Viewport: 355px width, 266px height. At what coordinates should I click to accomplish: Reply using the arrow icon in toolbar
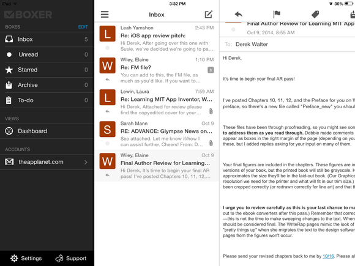point(239,15)
